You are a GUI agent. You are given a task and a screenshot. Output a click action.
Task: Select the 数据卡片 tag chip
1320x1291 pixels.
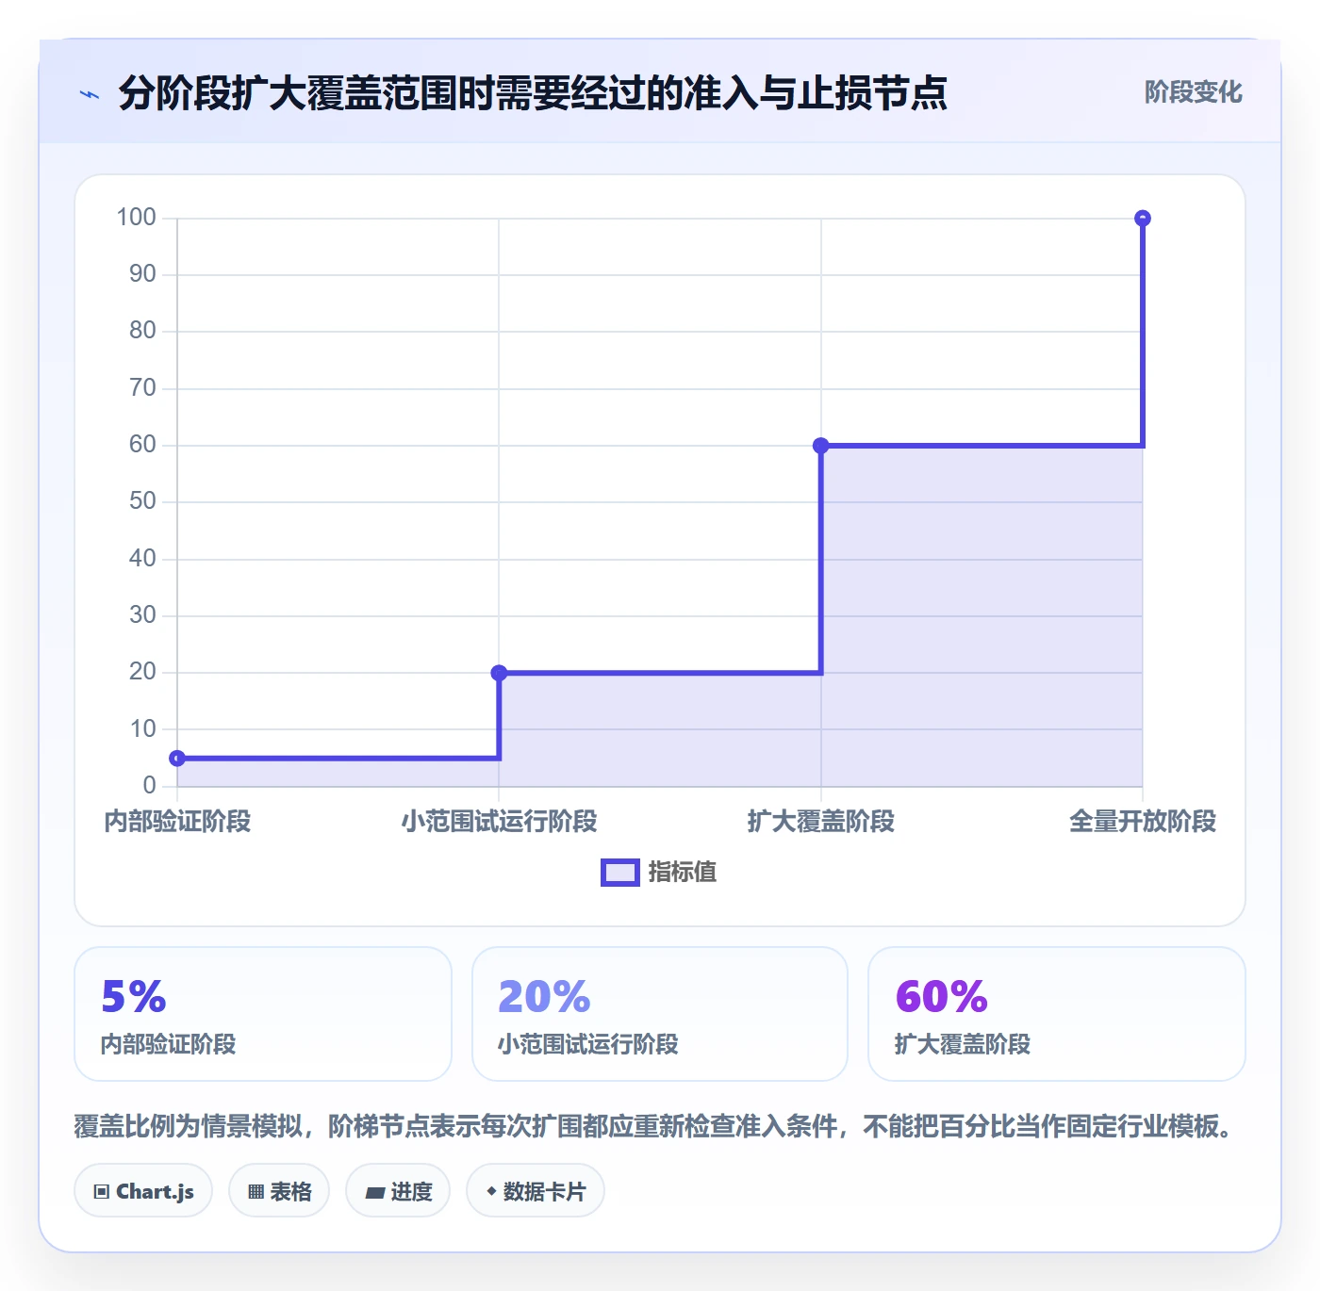click(x=536, y=1191)
